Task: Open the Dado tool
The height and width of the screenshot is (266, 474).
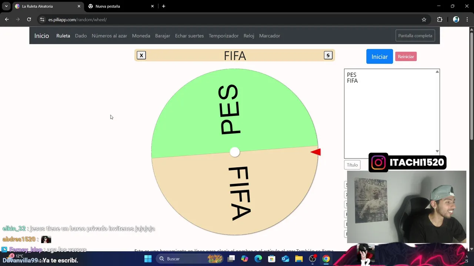Action: (81, 36)
